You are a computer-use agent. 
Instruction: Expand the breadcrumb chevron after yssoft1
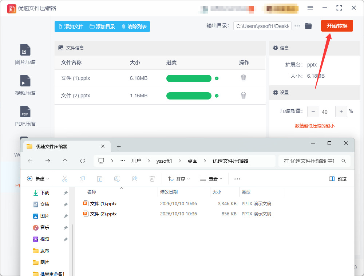[180, 161]
